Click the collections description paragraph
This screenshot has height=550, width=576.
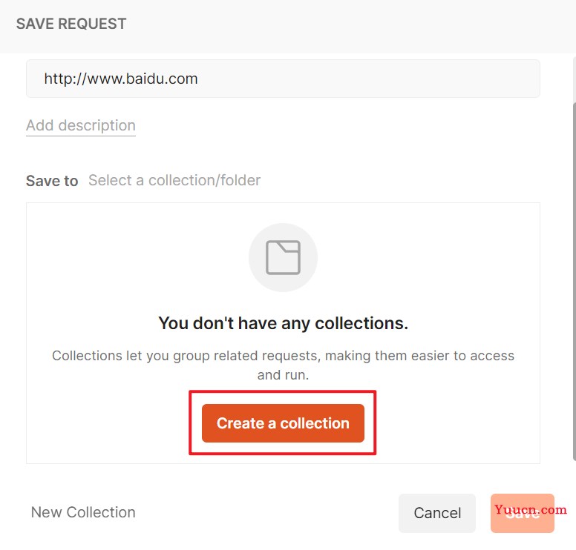pyautogui.click(x=283, y=365)
